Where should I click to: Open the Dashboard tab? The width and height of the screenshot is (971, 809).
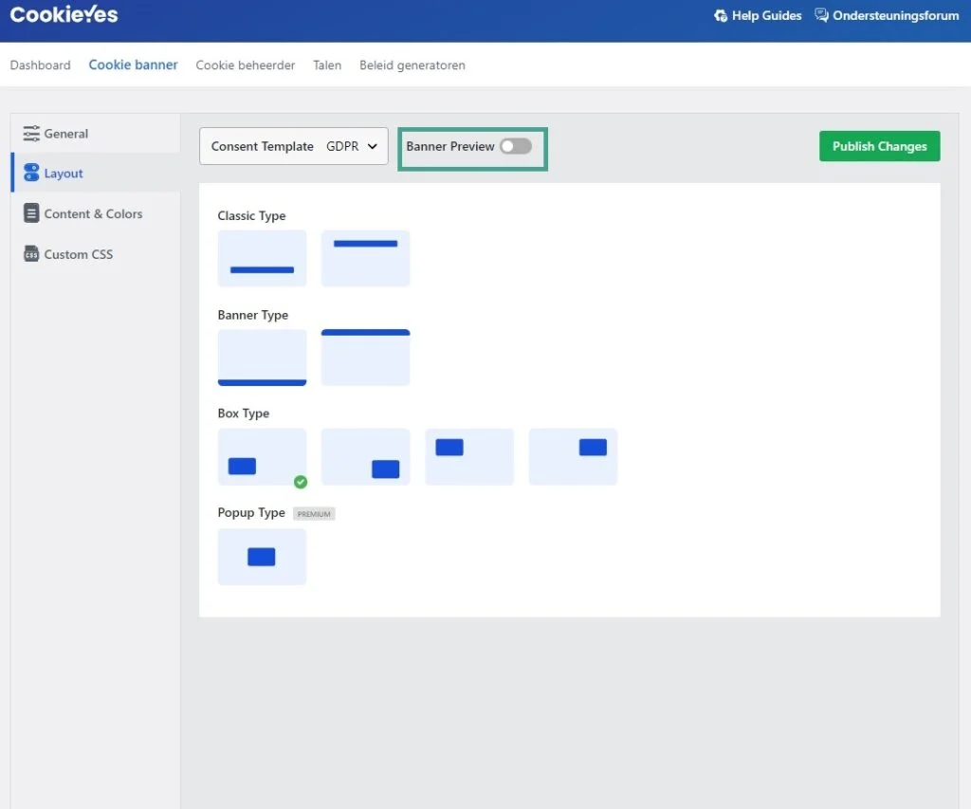pos(40,65)
